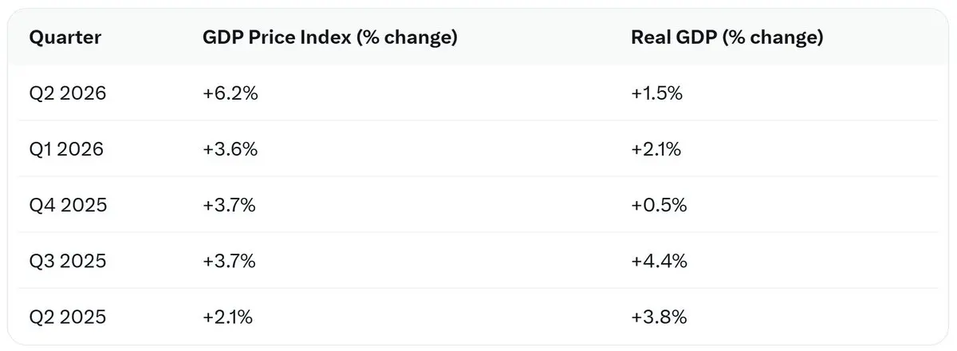The width and height of the screenshot is (957, 351).
Task: Click the Q3 2025 quarter cell
Action: coord(68,261)
